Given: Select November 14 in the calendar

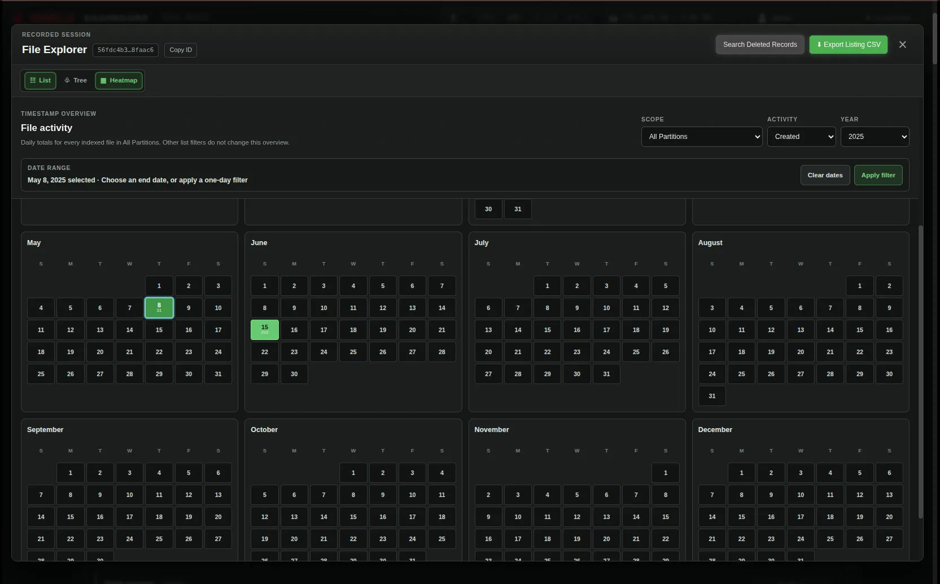Looking at the screenshot, I should tap(636, 517).
